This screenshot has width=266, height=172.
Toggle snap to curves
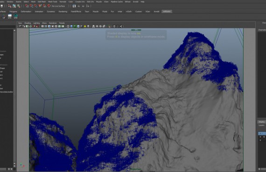coord(31,6)
